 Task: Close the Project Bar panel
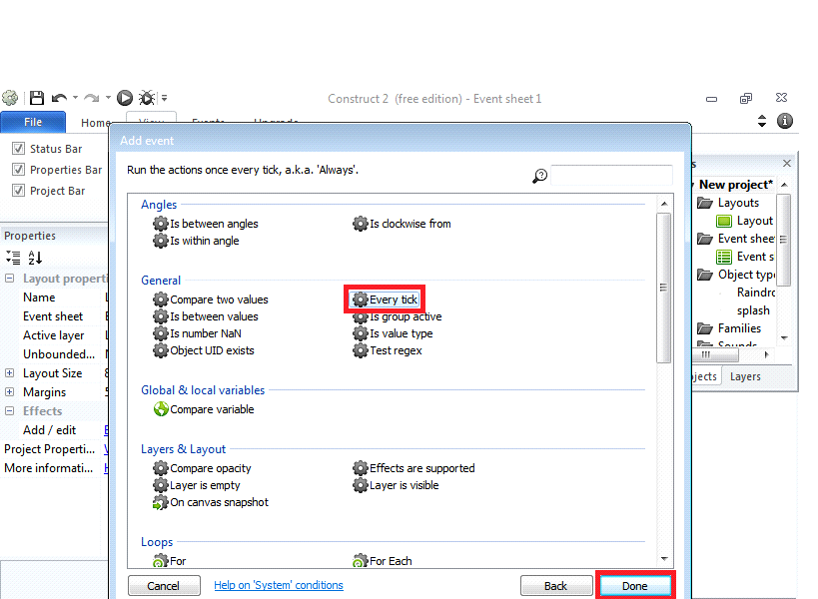click(x=787, y=164)
